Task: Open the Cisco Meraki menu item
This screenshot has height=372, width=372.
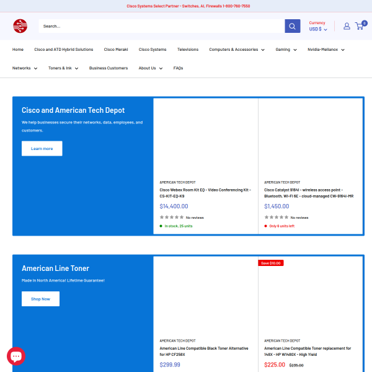Action: click(116, 50)
